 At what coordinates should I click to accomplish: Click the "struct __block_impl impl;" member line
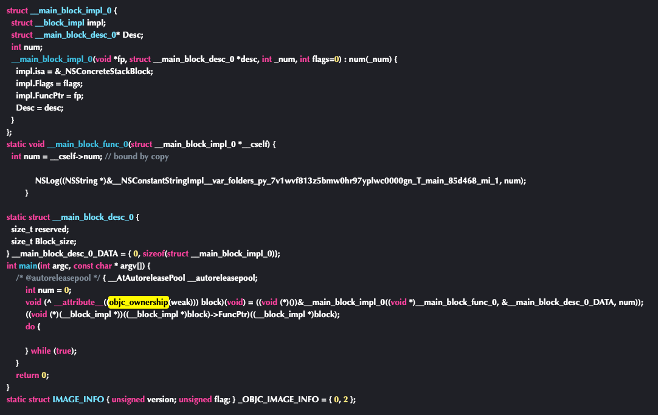[x=58, y=22]
